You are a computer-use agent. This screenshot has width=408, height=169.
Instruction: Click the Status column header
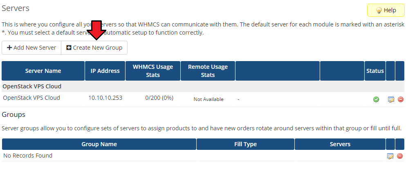pyautogui.click(x=375, y=71)
